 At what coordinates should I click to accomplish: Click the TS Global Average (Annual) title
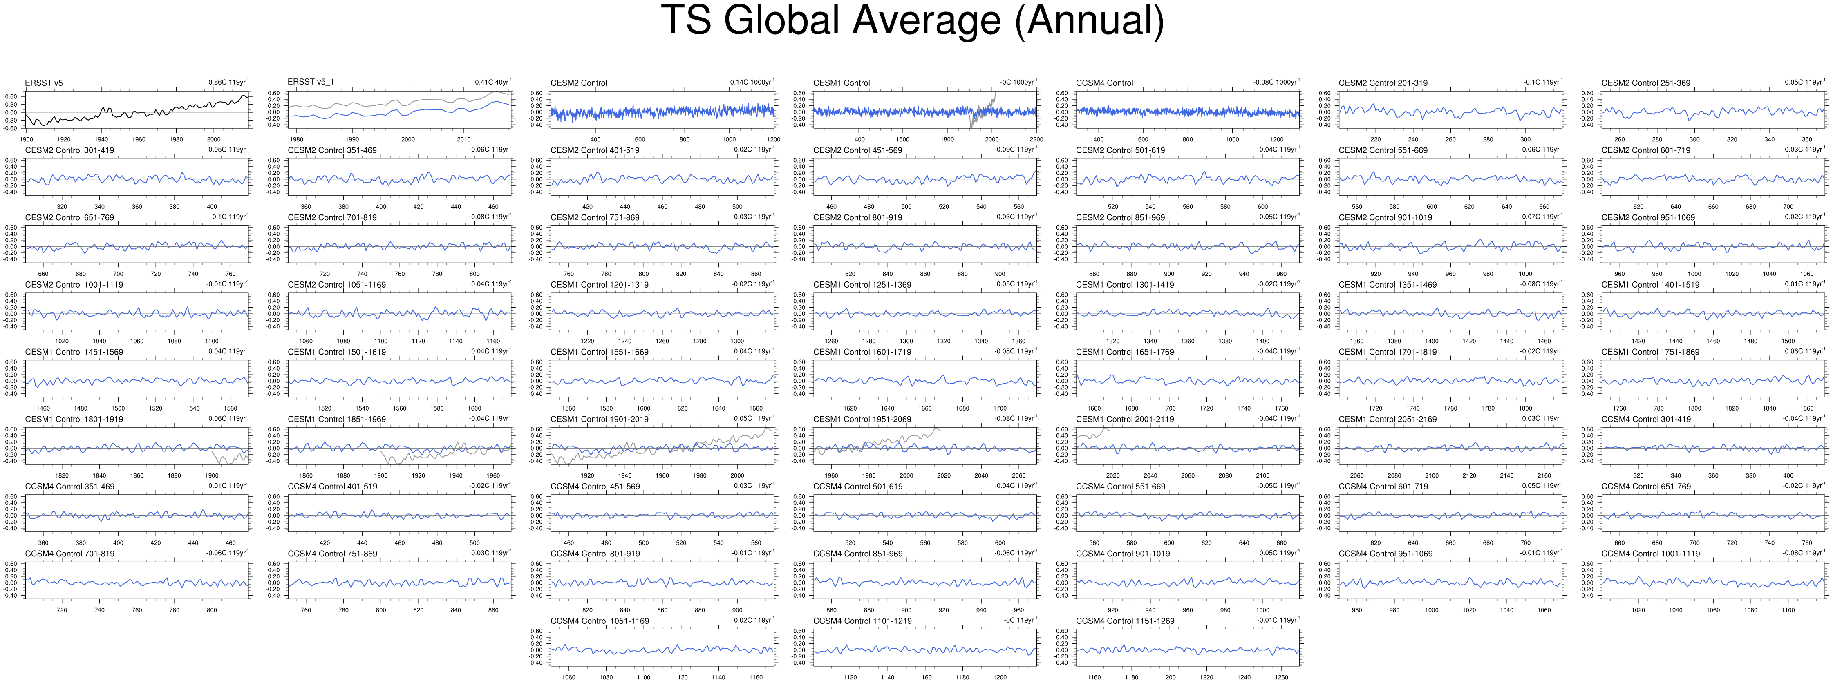coord(913,21)
